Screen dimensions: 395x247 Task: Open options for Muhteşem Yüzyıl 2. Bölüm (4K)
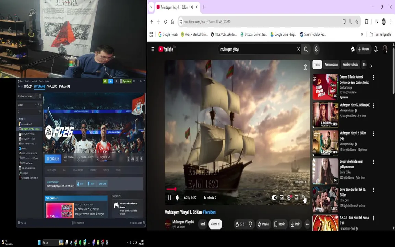pos(374,106)
